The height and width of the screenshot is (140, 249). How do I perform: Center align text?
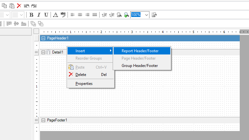80,15
